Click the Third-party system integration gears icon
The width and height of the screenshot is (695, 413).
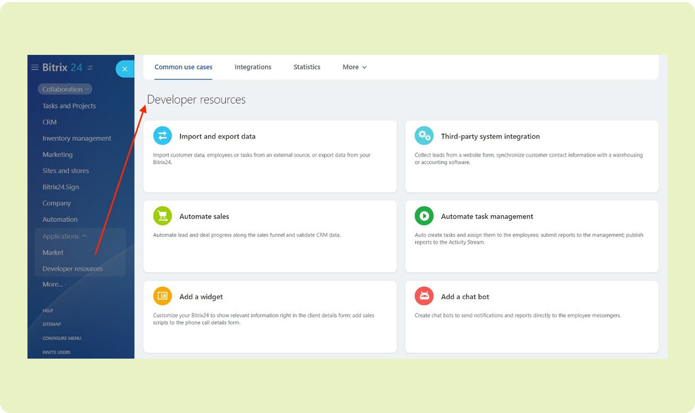coord(424,136)
